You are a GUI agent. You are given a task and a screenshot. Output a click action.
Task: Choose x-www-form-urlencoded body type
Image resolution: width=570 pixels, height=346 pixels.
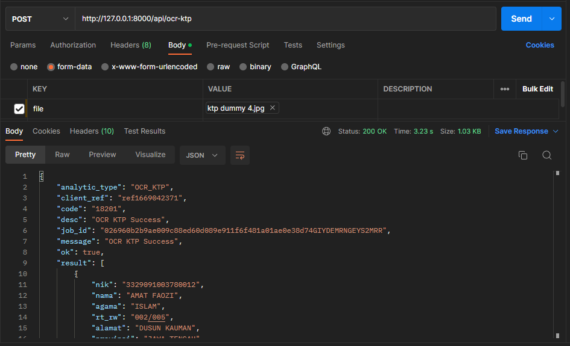[105, 67]
